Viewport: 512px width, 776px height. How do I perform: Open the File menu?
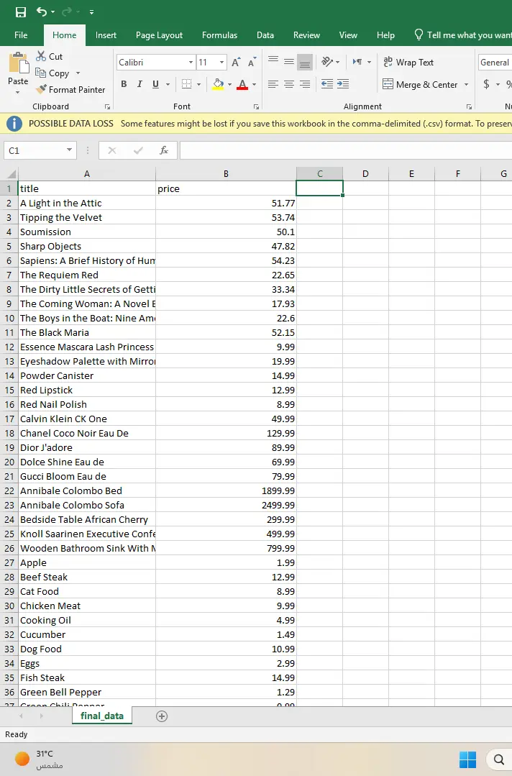(x=21, y=35)
